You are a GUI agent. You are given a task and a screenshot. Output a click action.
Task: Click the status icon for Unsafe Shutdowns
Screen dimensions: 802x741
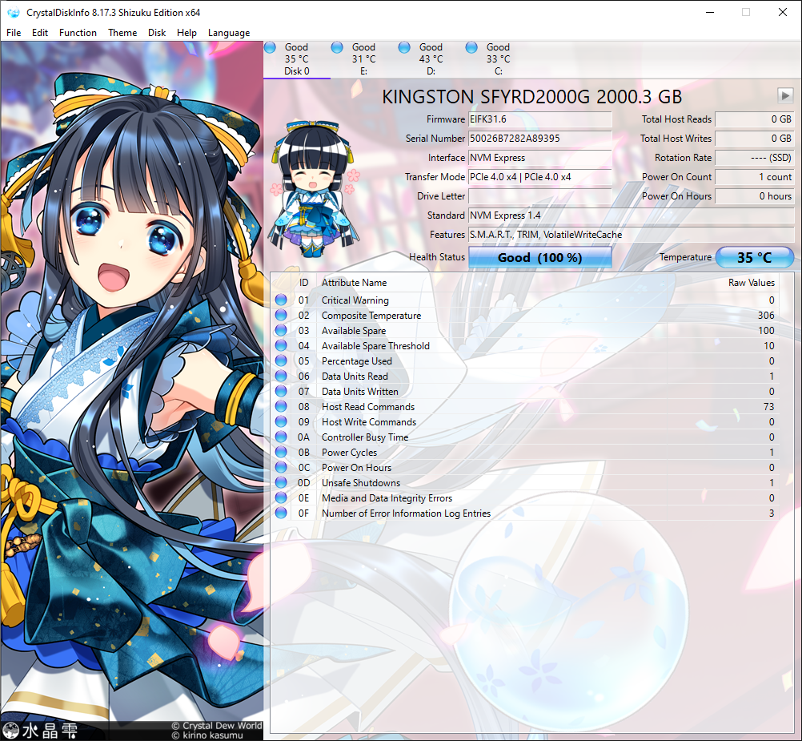click(281, 482)
